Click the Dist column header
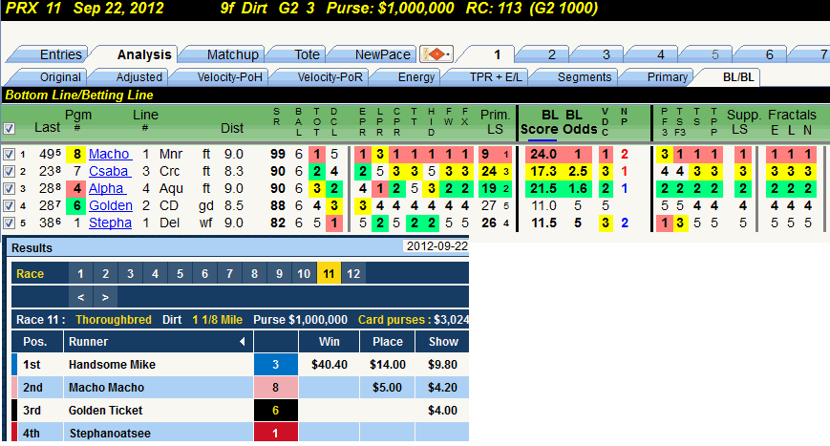This screenshot has width=830, height=446. pos(232,128)
